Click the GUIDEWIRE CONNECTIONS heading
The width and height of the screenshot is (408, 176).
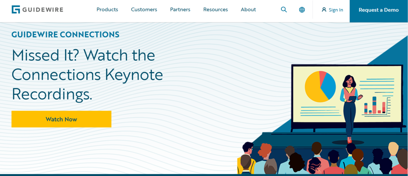[65, 35]
